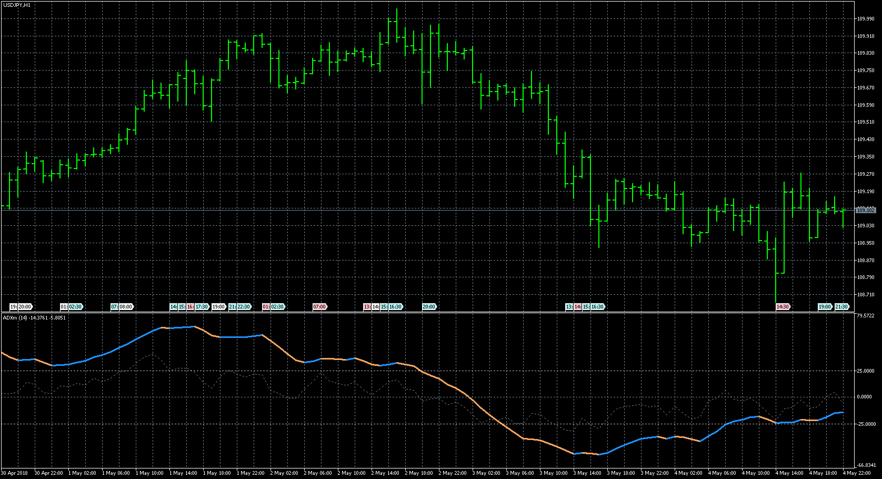This screenshot has height=479, width=882.
Task: Click the 17:30 event marker
Action: click(202, 307)
